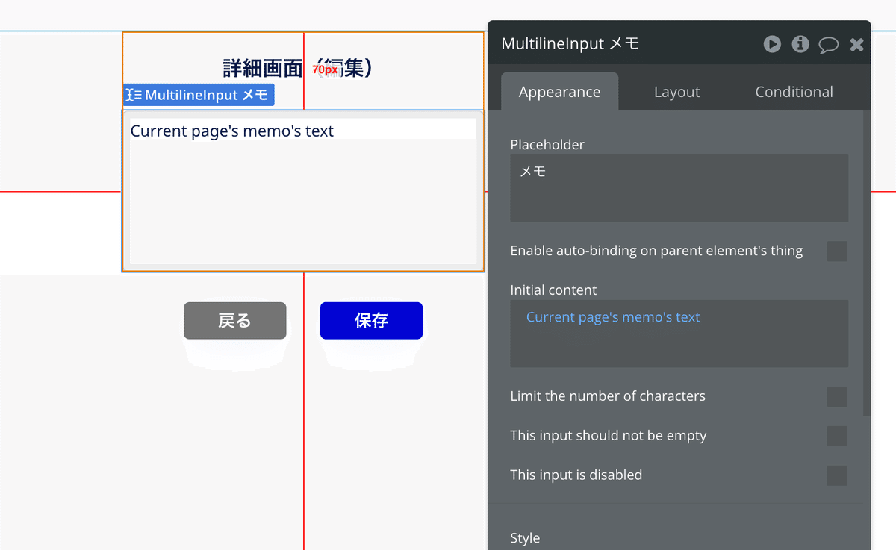Click the Placeholder label

pos(547,145)
